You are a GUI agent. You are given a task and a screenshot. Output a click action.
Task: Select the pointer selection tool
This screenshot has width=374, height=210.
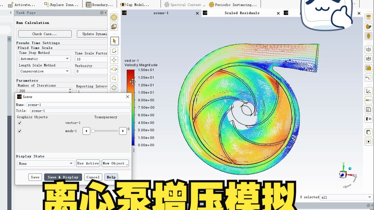click(x=114, y=41)
